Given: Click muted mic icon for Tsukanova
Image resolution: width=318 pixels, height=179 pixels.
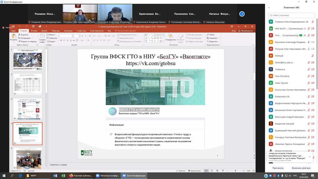Looking at the screenshot, I should 308,69.
